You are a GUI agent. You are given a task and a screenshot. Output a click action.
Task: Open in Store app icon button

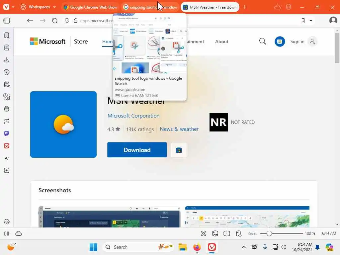point(179,150)
